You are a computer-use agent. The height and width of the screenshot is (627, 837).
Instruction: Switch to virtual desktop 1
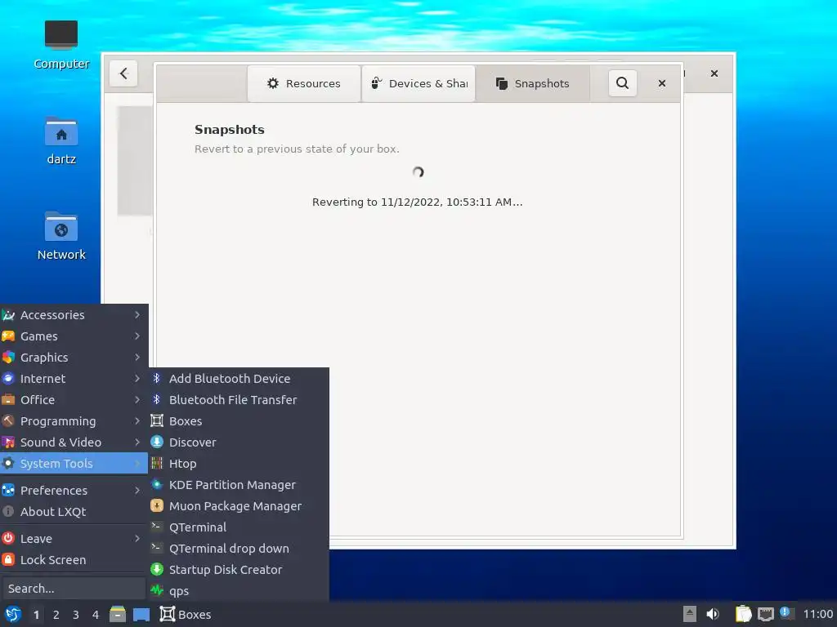36,615
